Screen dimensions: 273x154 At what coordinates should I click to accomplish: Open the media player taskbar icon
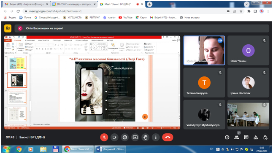(31, 149)
